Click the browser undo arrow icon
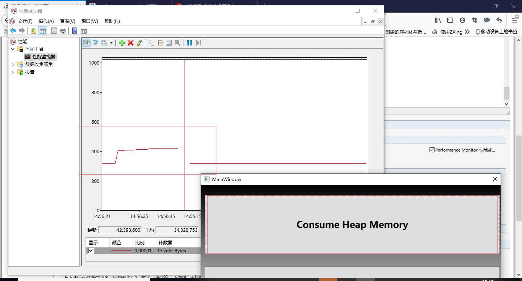 click(499, 20)
